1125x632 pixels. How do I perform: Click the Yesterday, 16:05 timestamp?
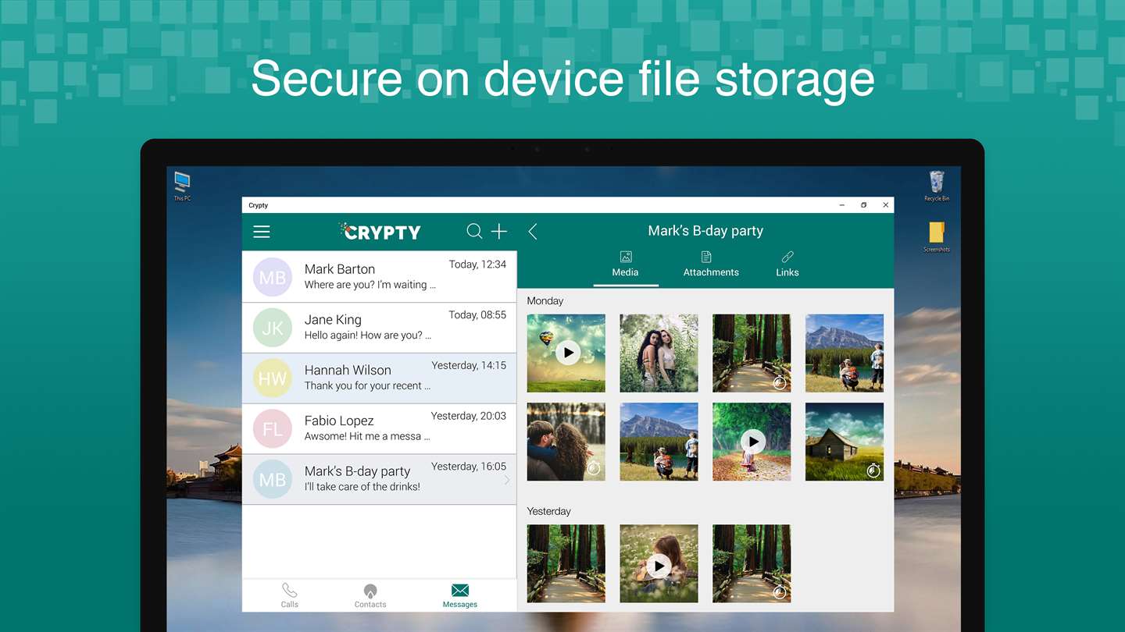[x=469, y=467]
